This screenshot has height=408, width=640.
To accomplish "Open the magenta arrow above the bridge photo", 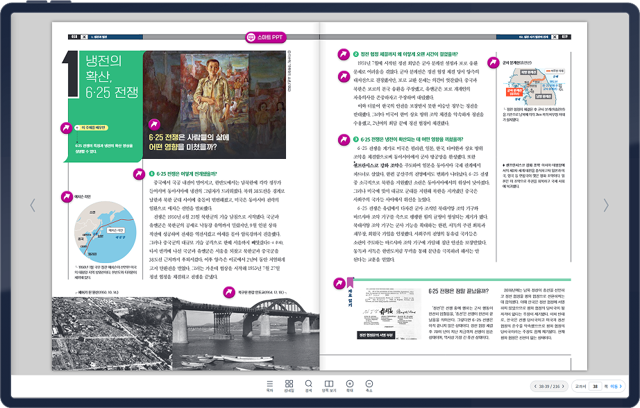I will pos(229,292).
